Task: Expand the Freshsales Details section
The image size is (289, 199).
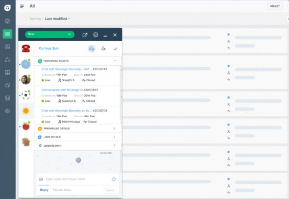Action: (x=78, y=129)
